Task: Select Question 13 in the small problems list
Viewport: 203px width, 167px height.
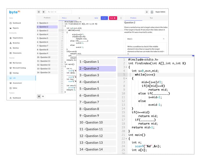Action: click(47, 68)
